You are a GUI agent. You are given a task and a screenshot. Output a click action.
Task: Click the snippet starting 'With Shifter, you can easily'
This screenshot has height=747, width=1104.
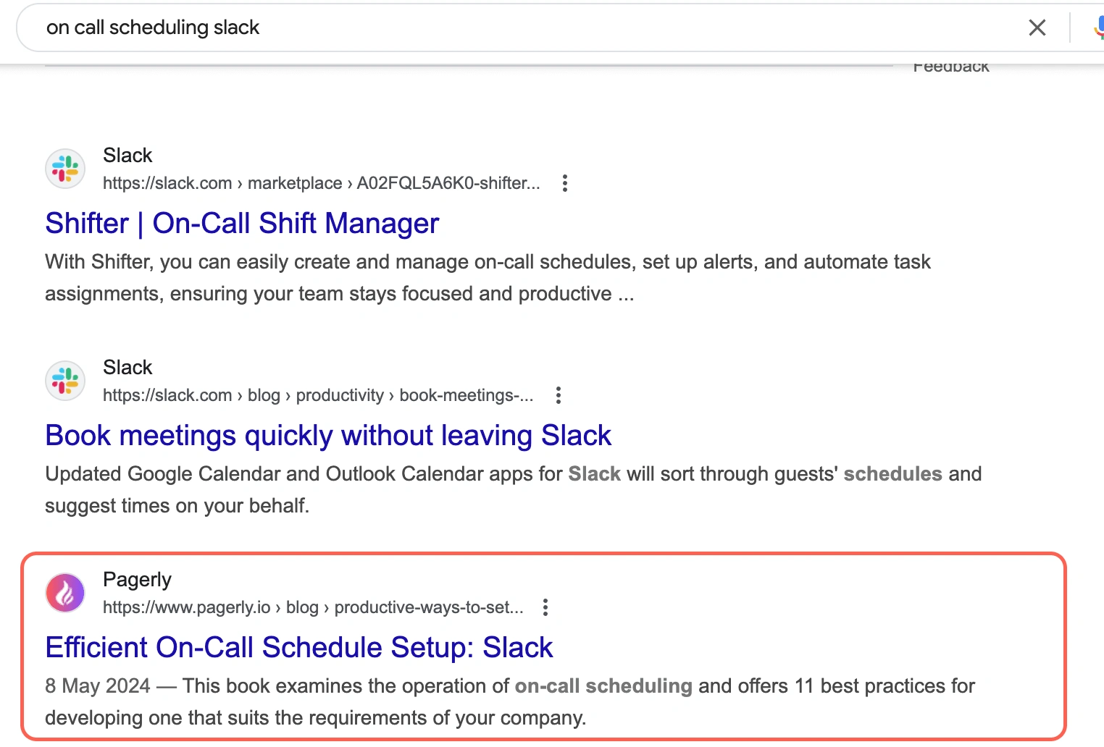[488, 278]
